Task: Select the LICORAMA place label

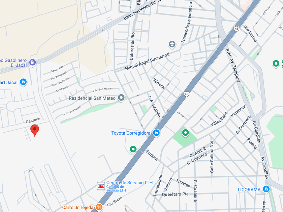Action: click(249, 190)
